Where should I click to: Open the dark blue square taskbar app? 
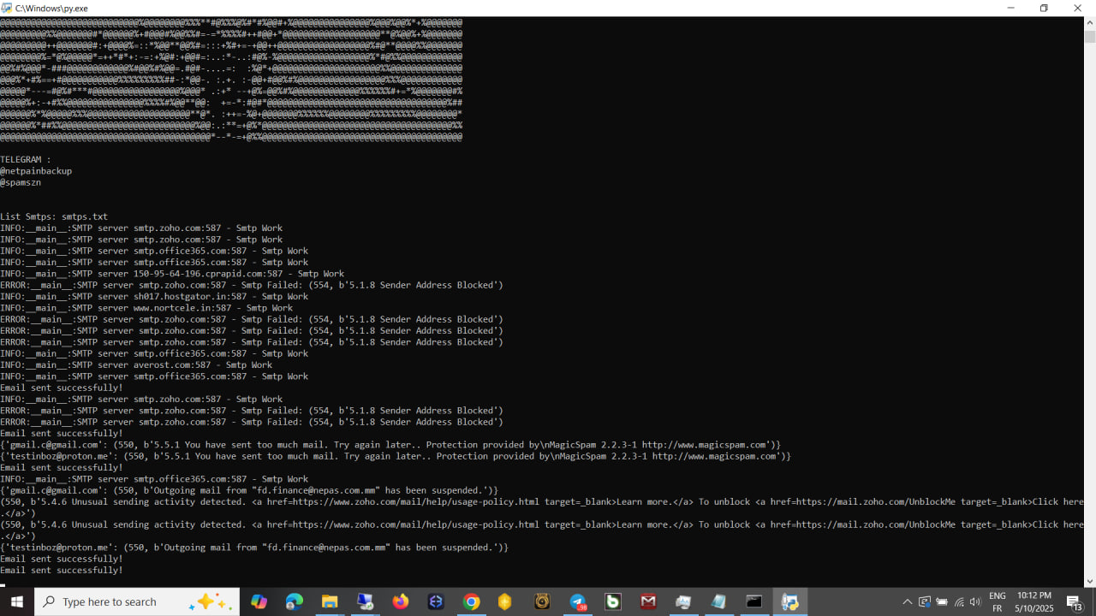tap(436, 601)
